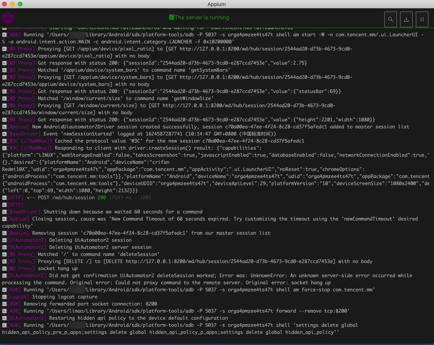
Task: Click log icon before 'Matched / to command name deleteSession'
Action: pyautogui.click(x=4, y=254)
